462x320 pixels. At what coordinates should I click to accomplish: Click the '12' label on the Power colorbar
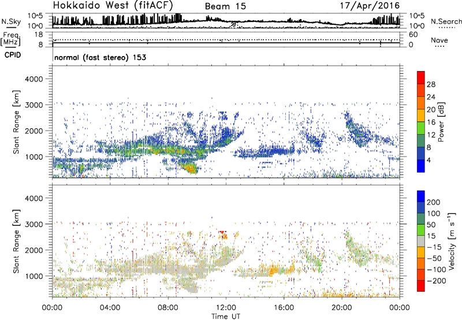(x=431, y=135)
